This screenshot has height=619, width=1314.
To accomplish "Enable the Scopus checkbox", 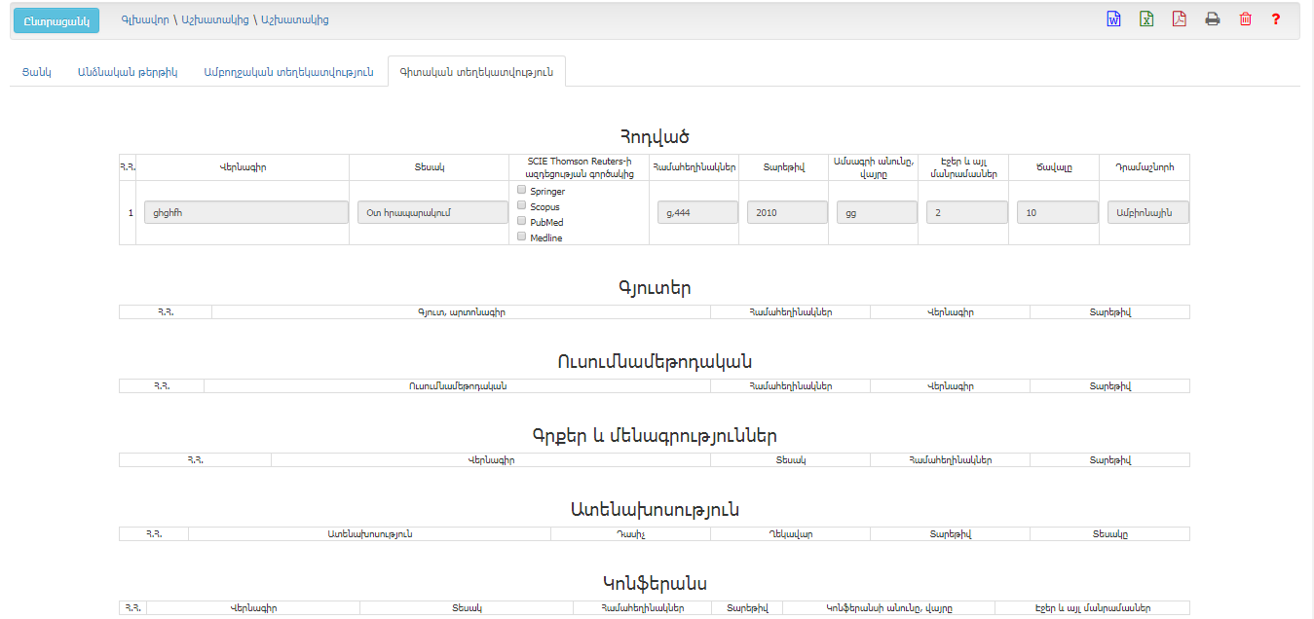I will [522, 205].
